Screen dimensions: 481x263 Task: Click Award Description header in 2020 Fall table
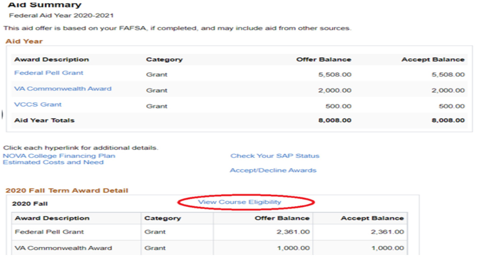tap(52, 218)
